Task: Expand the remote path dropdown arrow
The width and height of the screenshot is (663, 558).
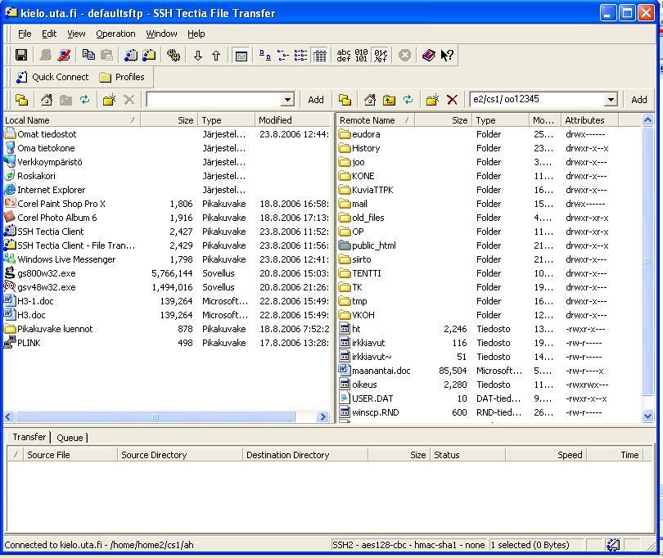Action: 611,100
